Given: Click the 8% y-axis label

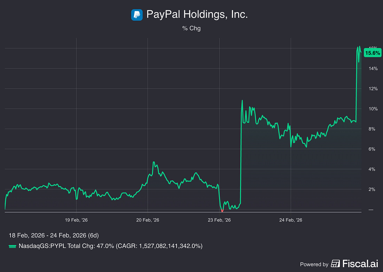Looking at the screenshot, I should coord(372,129).
